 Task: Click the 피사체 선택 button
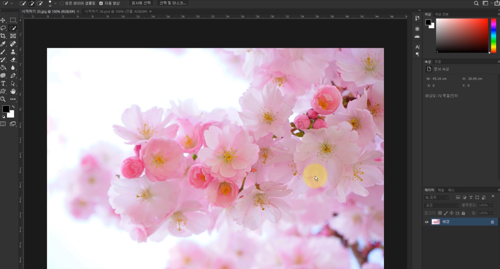pyautogui.click(x=141, y=3)
